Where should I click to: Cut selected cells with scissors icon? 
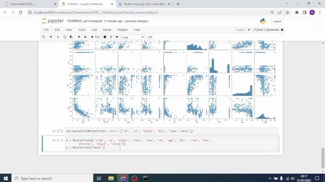point(58,37)
